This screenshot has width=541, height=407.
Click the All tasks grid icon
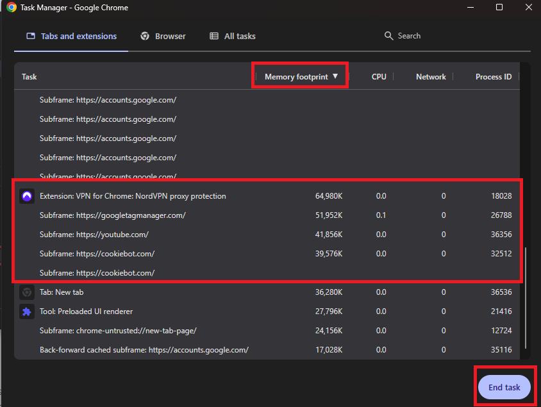click(215, 36)
